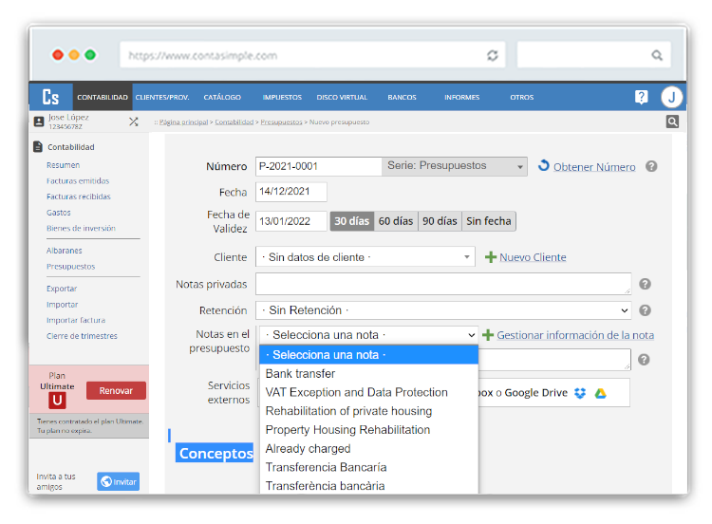Viewport: 712px width, 524px height.
Task: Click the Contasimple Cs logo icon
Action: [x=50, y=97]
